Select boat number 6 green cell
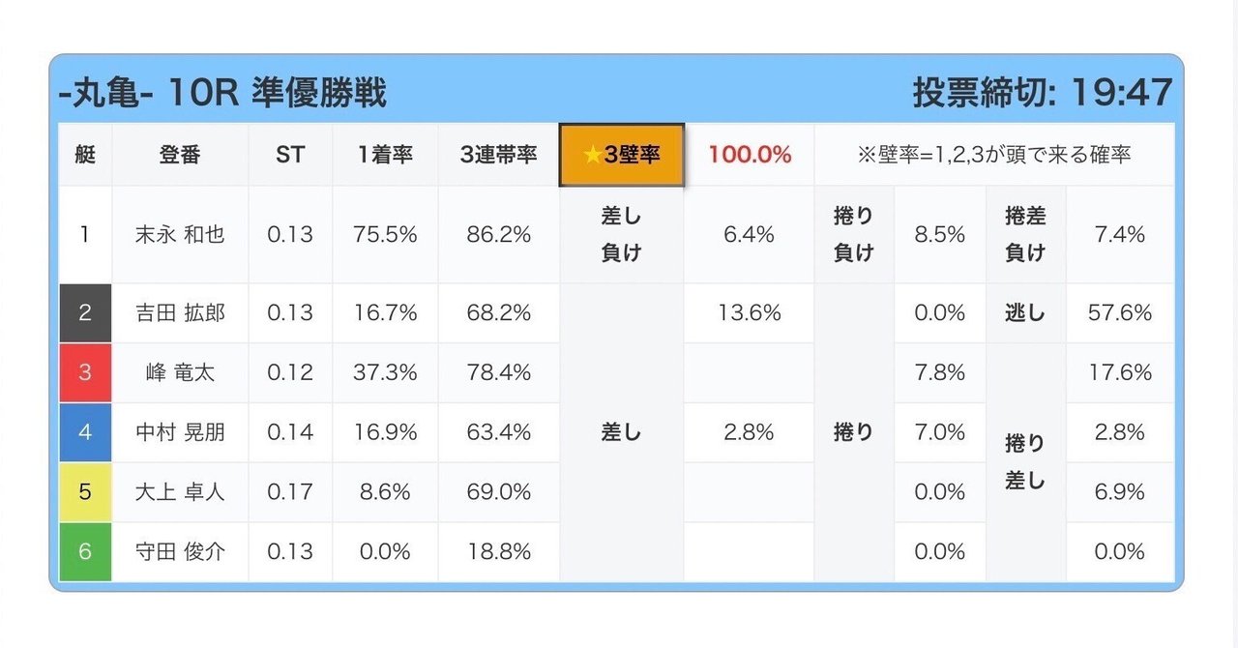The height and width of the screenshot is (648, 1238). [x=85, y=551]
